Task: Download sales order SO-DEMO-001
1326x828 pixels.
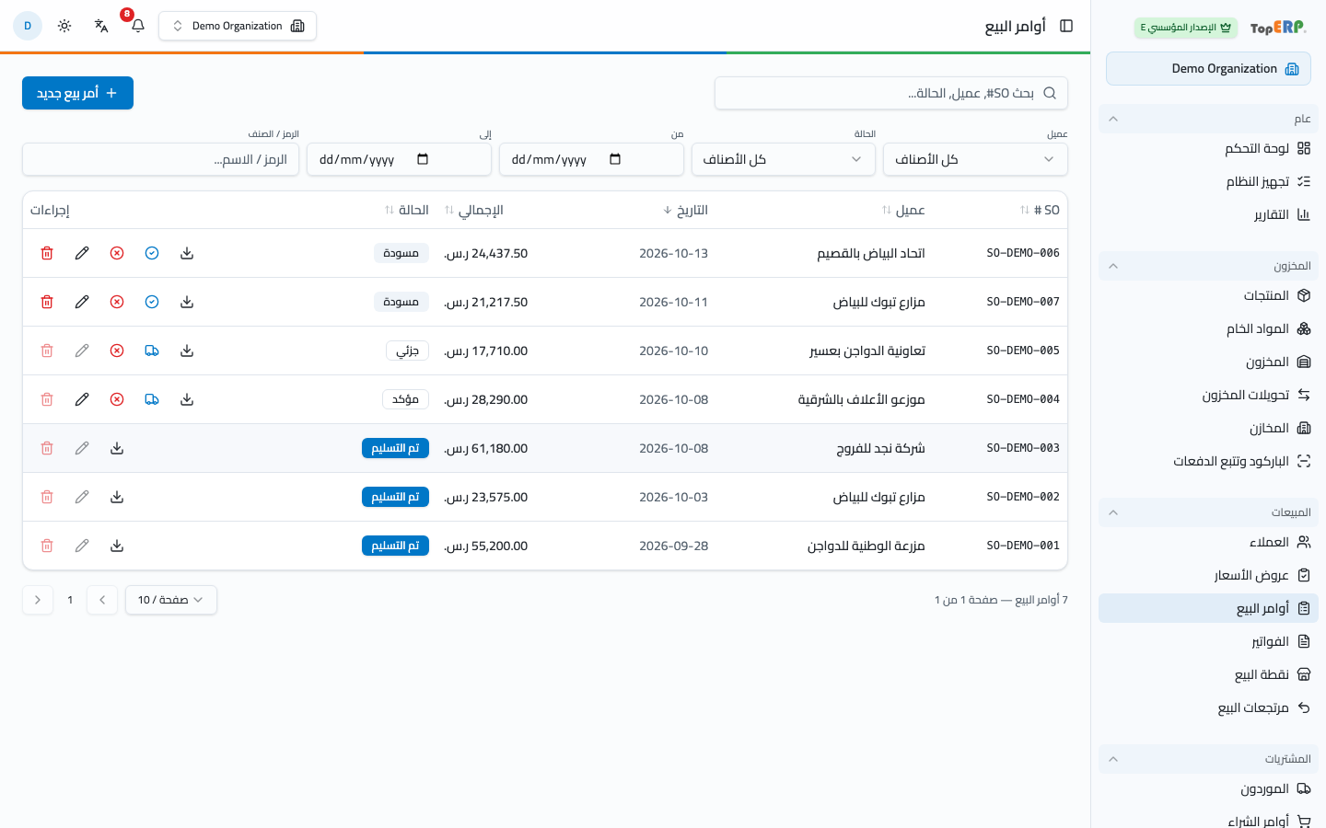Action: coord(117,546)
